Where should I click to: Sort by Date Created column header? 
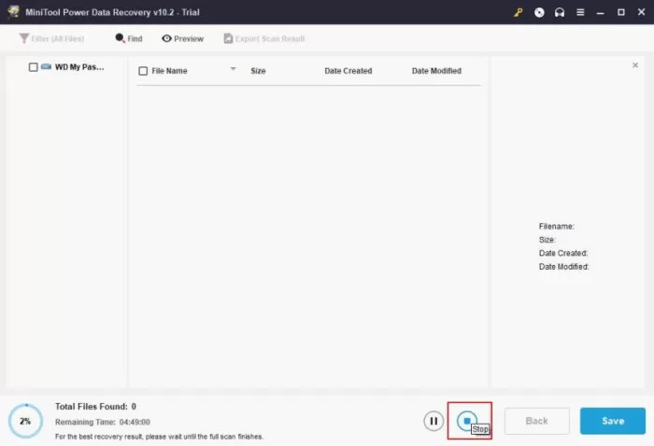[x=348, y=71]
